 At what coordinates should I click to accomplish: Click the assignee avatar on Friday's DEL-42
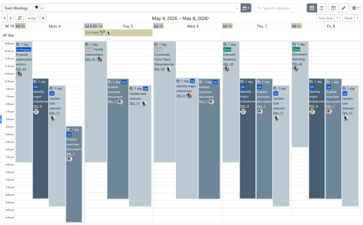295,69
